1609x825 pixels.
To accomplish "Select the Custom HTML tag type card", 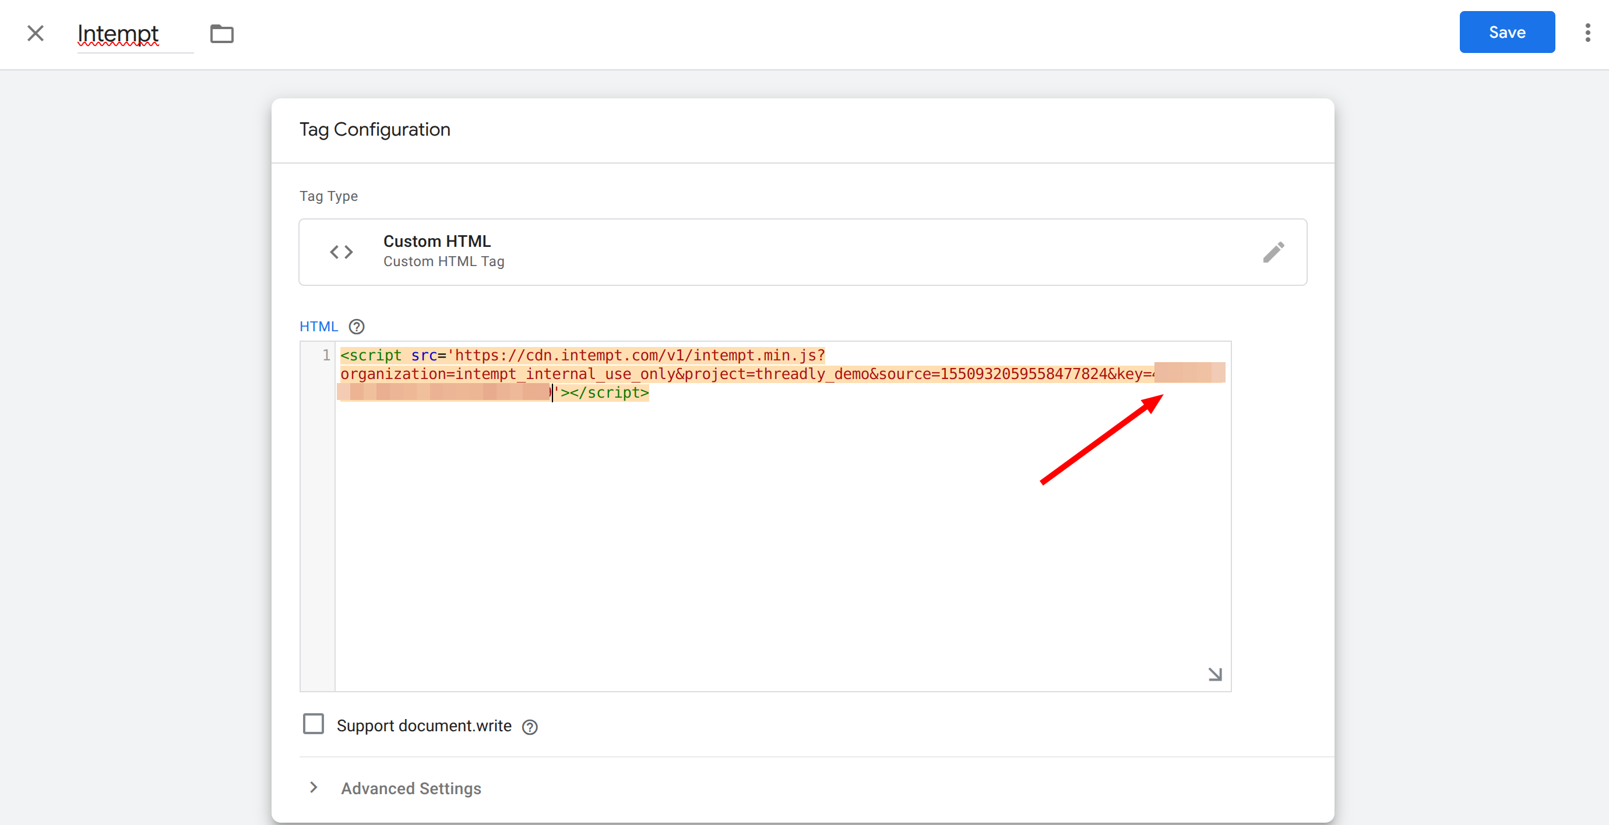I will point(802,252).
